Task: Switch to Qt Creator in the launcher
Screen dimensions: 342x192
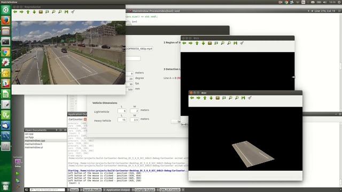Action: pyautogui.click(x=6, y=115)
